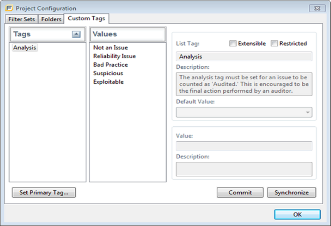Confirm the dialog with OK
331x226 pixels.
pos(297,214)
